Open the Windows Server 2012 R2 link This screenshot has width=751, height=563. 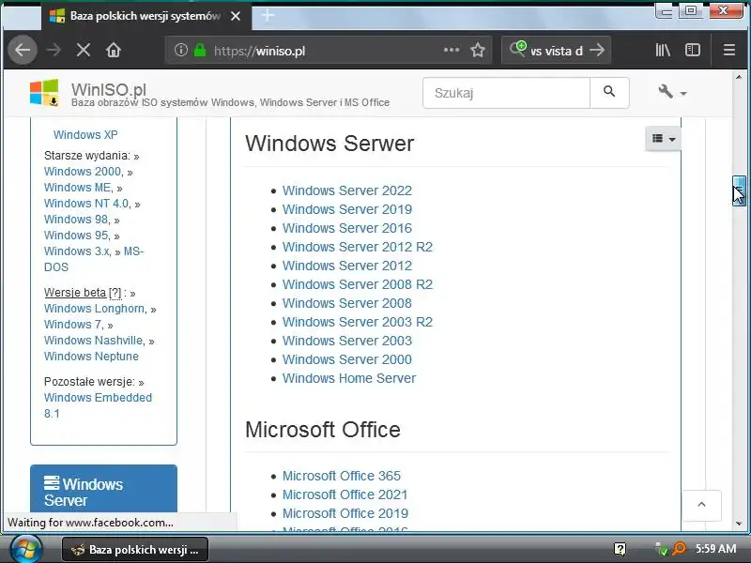[x=358, y=247]
